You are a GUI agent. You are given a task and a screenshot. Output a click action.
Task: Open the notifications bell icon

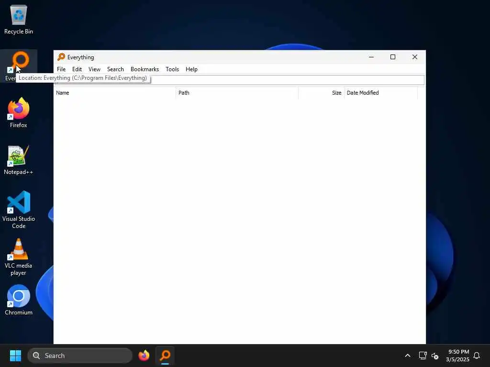(x=477, y=356)
